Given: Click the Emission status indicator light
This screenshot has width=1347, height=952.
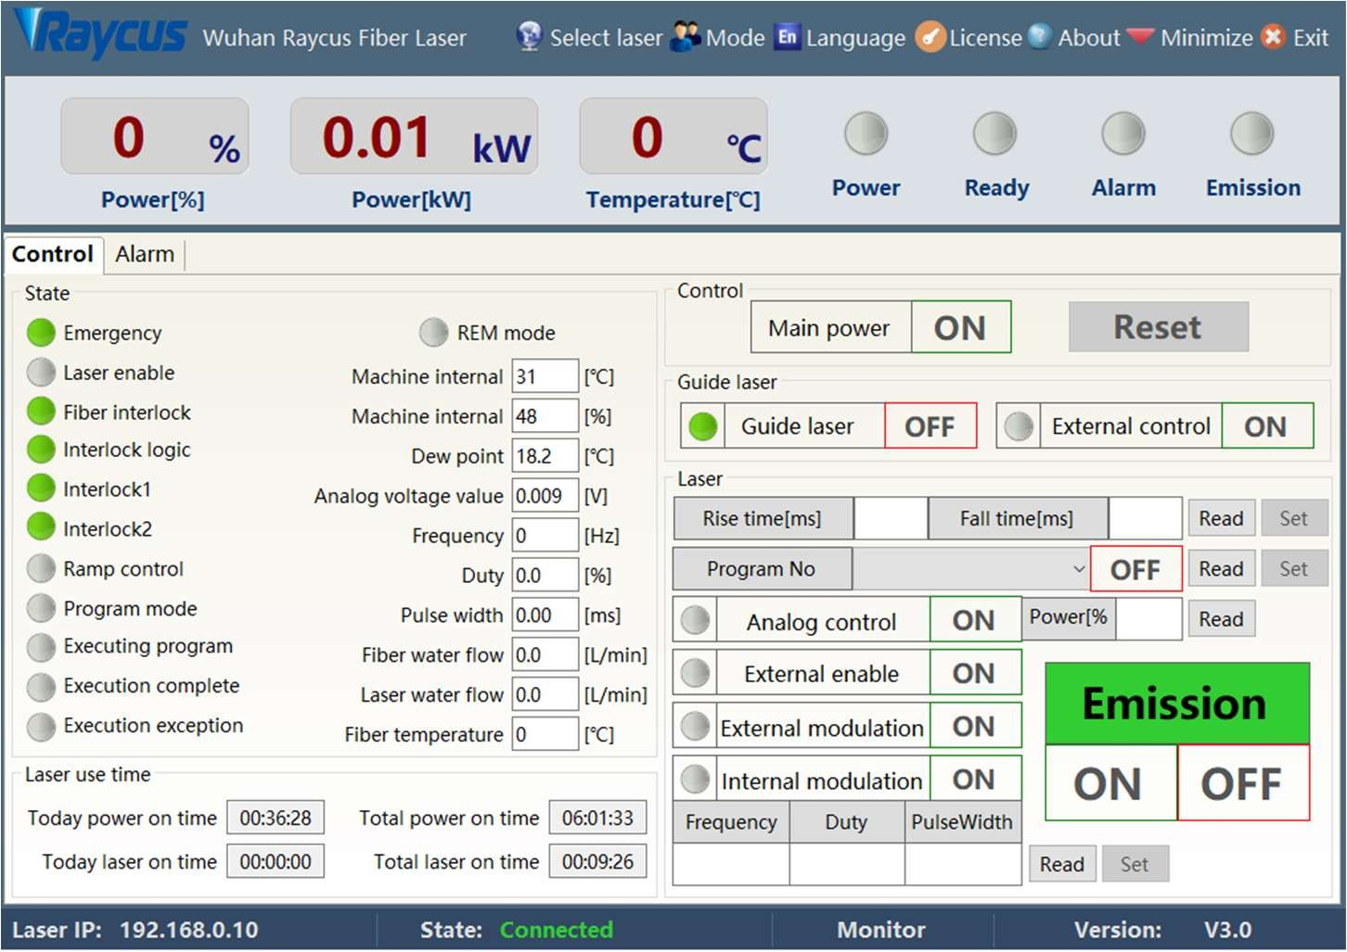Looking at the screenshot, I should pyautogui.click(x=1251, y=134).
